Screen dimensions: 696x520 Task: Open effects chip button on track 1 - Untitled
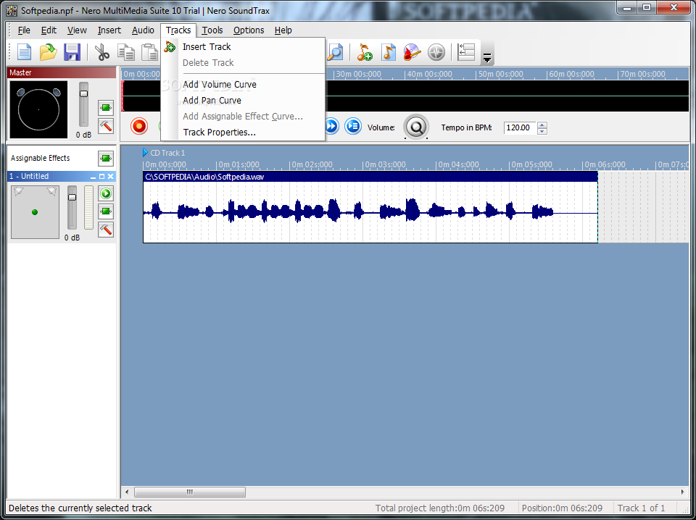106,211
